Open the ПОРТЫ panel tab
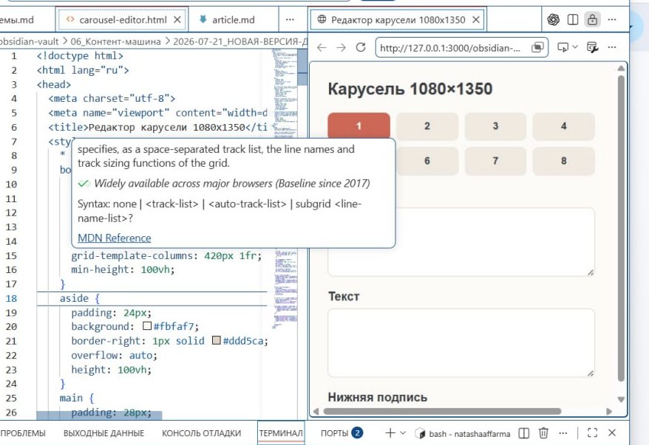The image size is (649, 445). (x=334, y=433)
